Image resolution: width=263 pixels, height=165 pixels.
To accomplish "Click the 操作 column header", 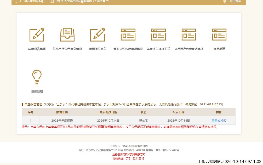I will tap(219, 112).
